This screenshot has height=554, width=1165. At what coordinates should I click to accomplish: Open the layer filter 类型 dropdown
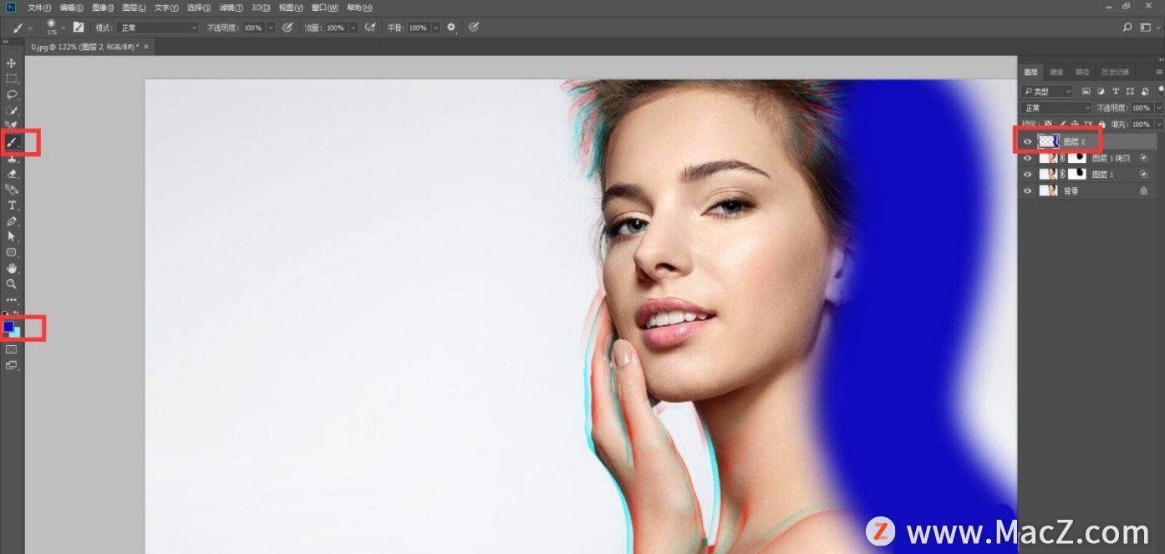1048,91
